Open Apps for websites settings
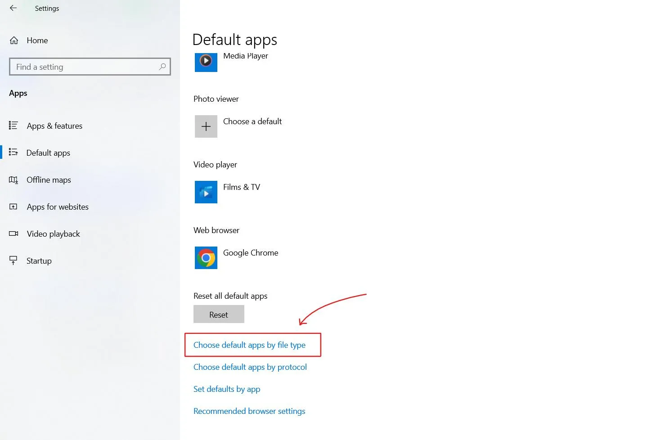Viewport: 657px width, 440px height. (58, 207)
